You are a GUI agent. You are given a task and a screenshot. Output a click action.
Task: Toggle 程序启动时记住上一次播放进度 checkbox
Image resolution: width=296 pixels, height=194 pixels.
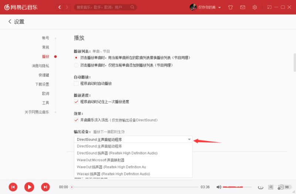pyautogui.click(x=76, y=102)
